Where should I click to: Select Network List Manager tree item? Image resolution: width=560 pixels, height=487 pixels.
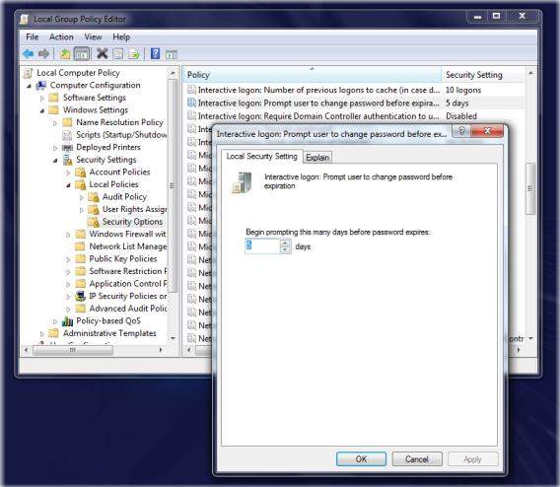128,246
